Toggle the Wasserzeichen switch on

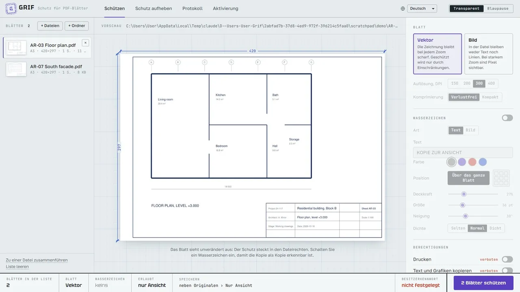coord(507,118)
